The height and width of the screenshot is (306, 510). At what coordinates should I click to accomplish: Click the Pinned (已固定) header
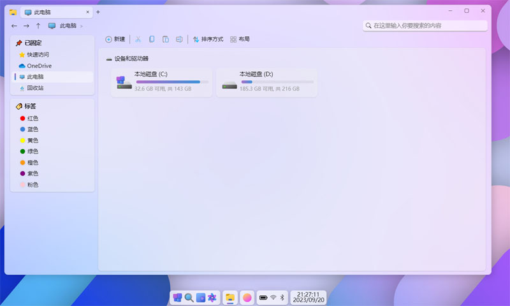[x=29, y=43]
